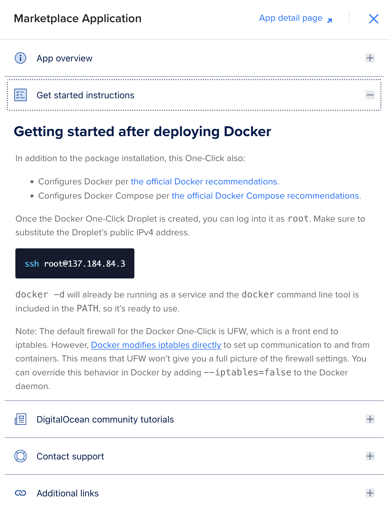Click the minus icon beside Get started instructions
This screenshot has height=520, width=390.
(370, 95)
